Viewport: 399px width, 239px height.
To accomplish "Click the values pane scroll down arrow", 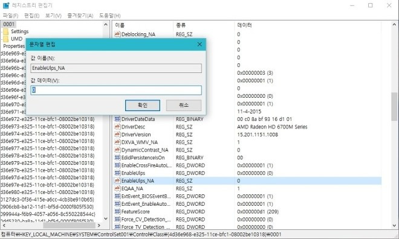I will 394,225.
